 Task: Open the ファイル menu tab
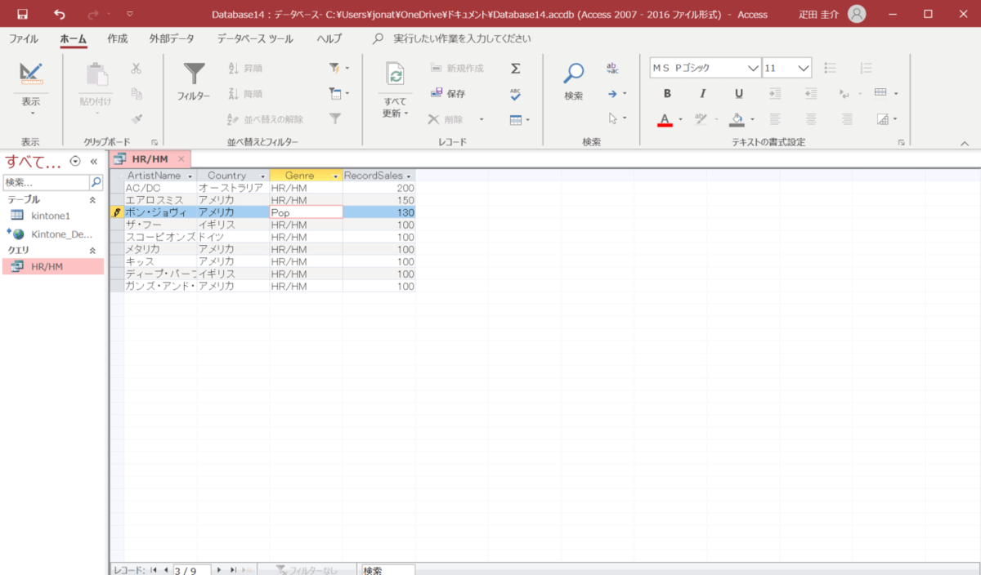(23, 38)
